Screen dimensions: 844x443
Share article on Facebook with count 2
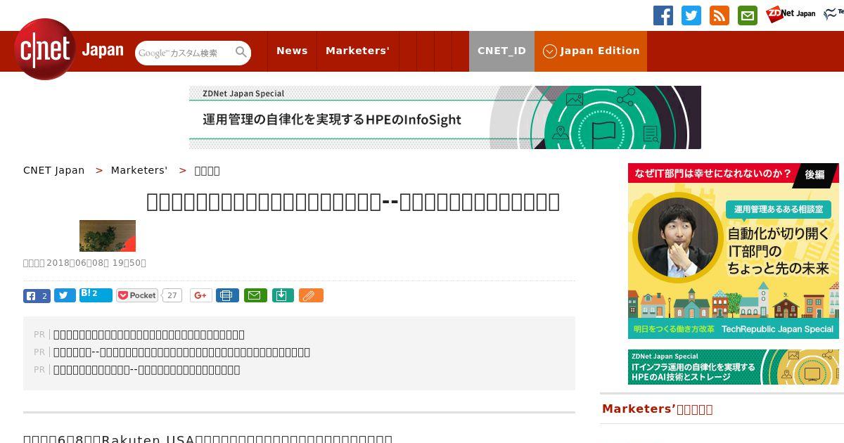pyautogui.click(x=37, y=295)
